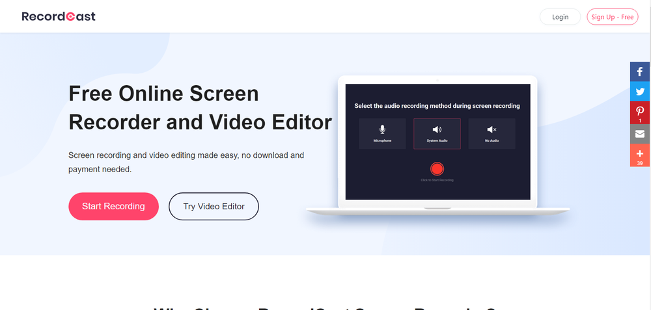Share the page on Facebook
This screenshot has width=651, height=310.
pos(640,71)
